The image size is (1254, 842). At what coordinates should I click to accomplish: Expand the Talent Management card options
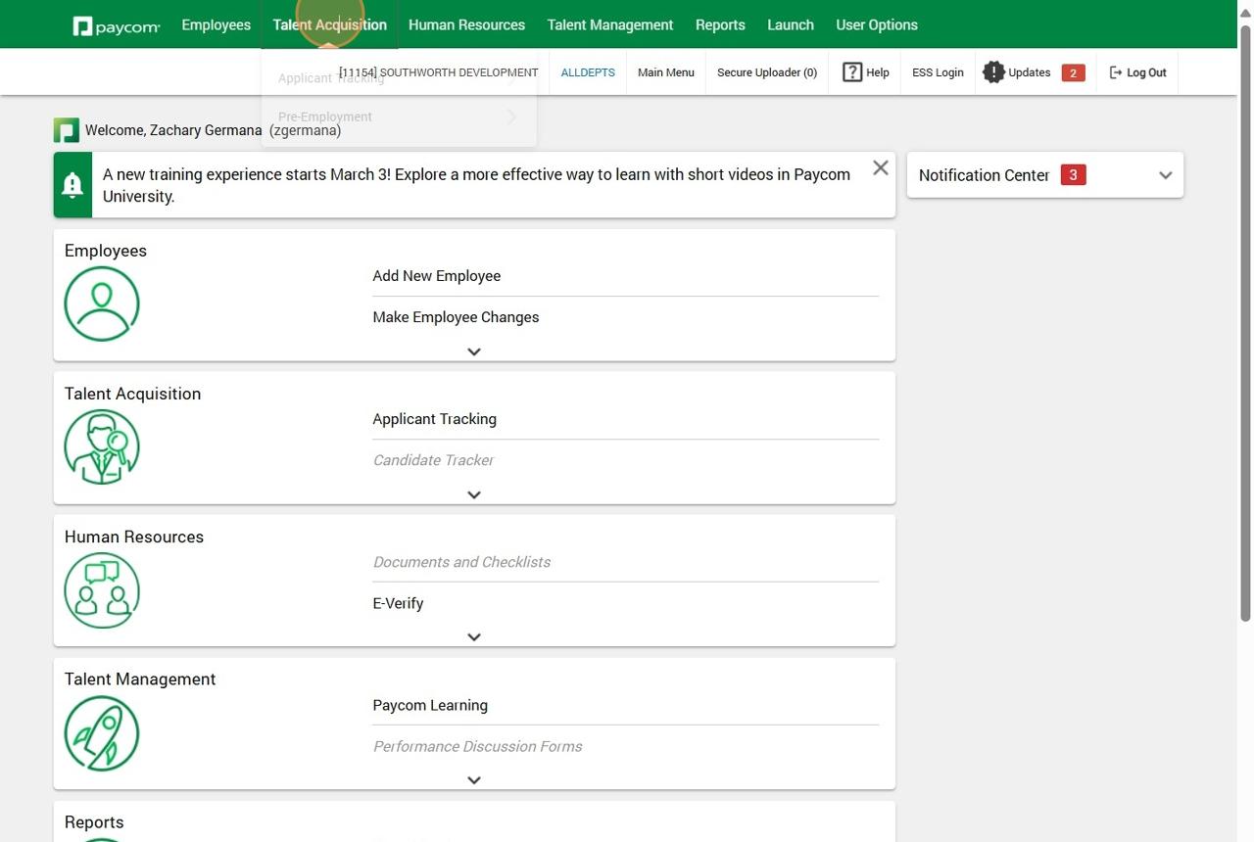[x=474, y=780]
